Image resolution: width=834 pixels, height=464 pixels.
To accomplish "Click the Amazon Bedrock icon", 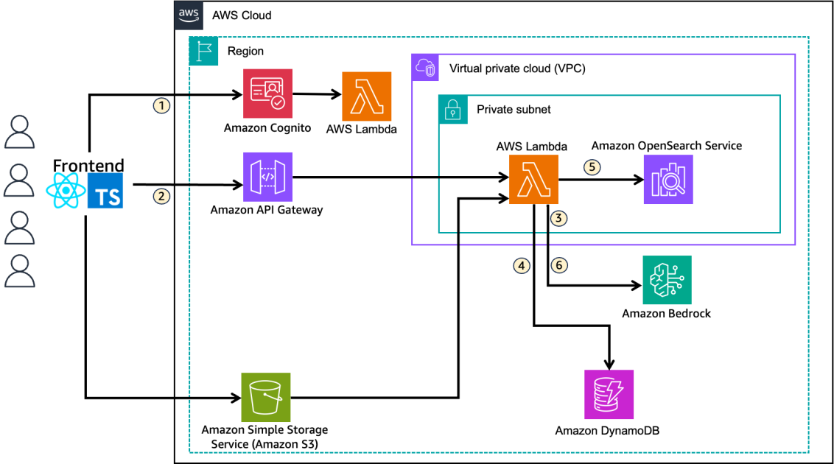I will (x=667, y=280).
